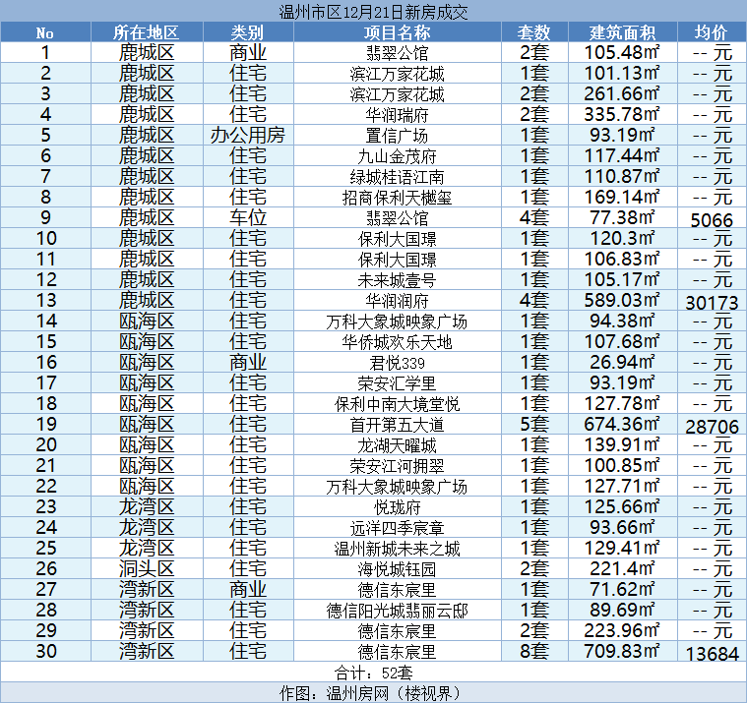Click units cell 5套
Screen dimensions: 747x703
534,424
